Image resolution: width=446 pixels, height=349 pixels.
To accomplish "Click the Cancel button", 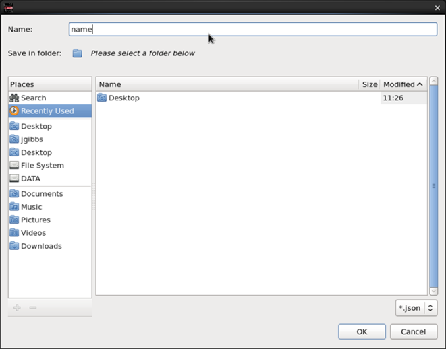I will [414, 331].
